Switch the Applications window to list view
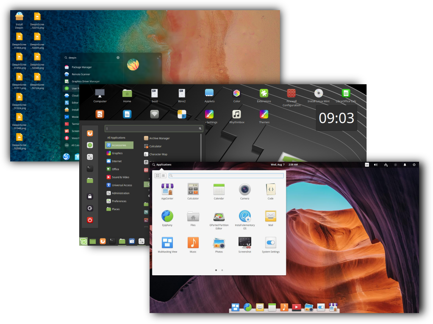 [x=163, y=175]
